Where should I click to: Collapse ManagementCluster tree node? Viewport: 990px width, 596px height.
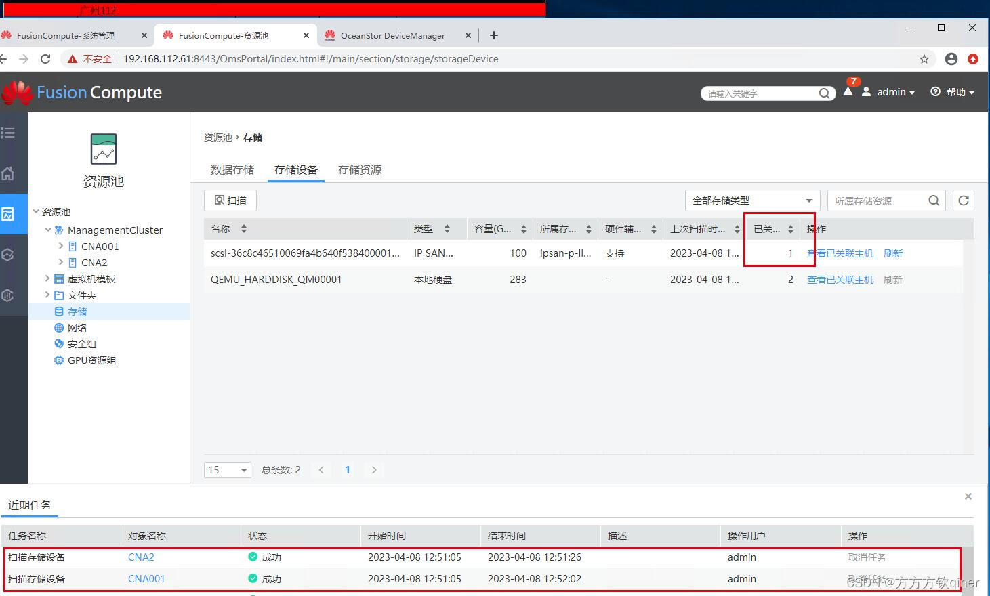pos(48,230)
